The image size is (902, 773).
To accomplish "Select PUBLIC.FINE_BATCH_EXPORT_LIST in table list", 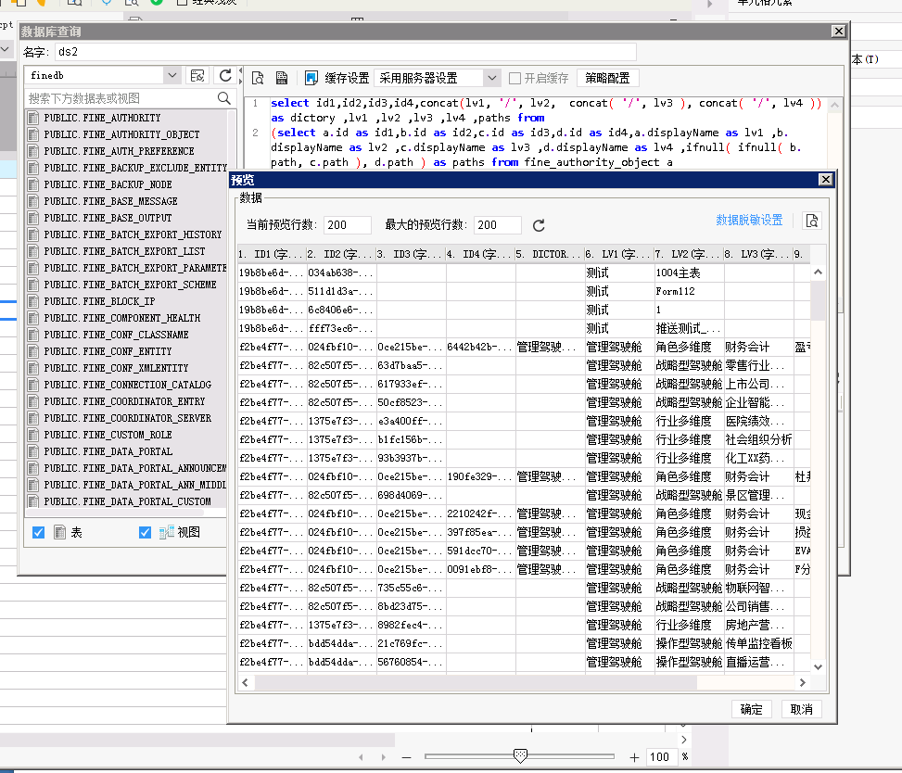I will pyautogui.click(x=125, y=251).
